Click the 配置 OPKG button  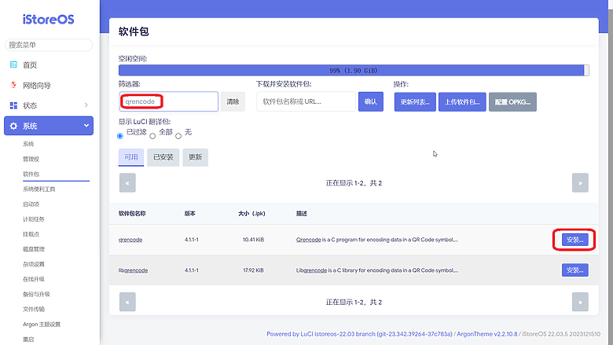click(512, 102)
